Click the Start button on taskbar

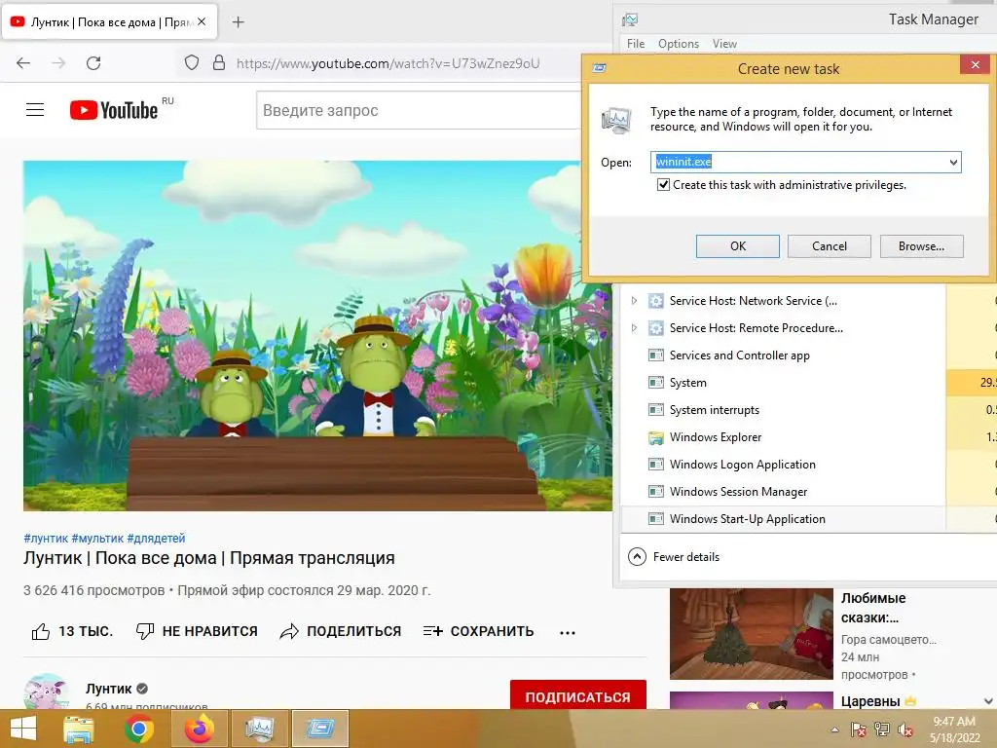tap(23, 729)
